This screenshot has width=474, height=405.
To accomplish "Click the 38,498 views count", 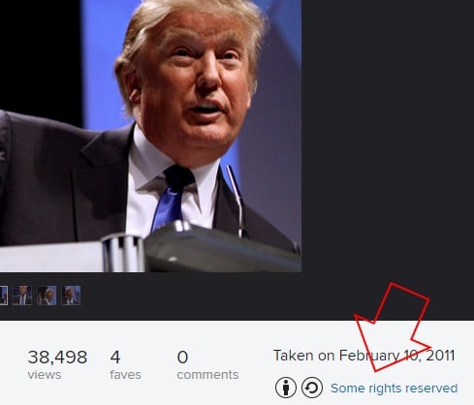I will [57, 358].
